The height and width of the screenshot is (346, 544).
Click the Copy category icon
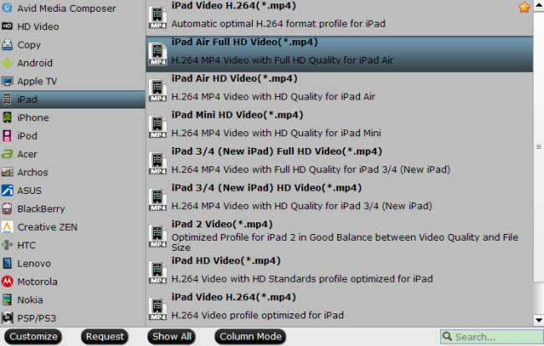(7, 44)
